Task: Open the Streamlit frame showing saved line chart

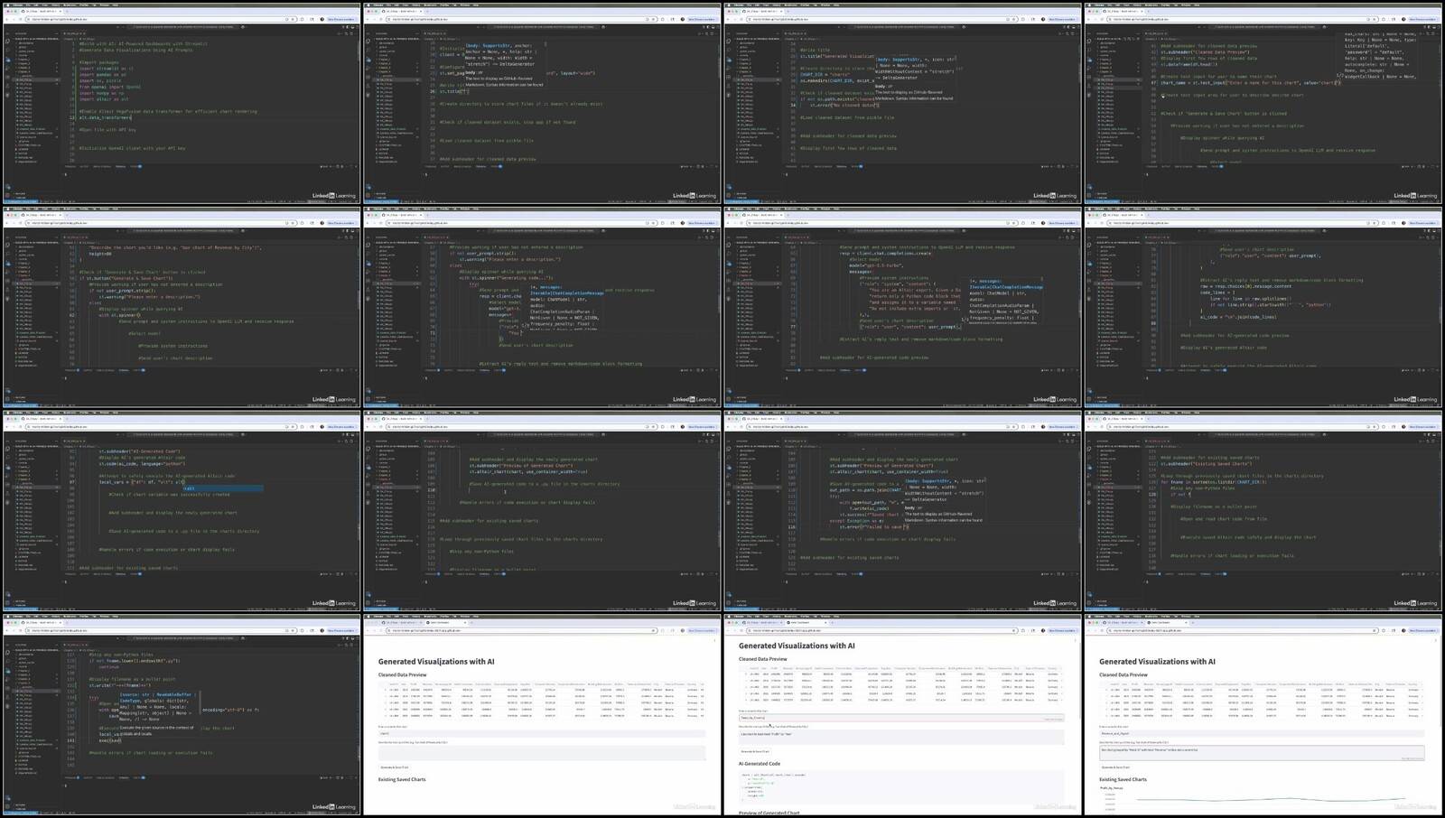Action: click(1264, 714)
